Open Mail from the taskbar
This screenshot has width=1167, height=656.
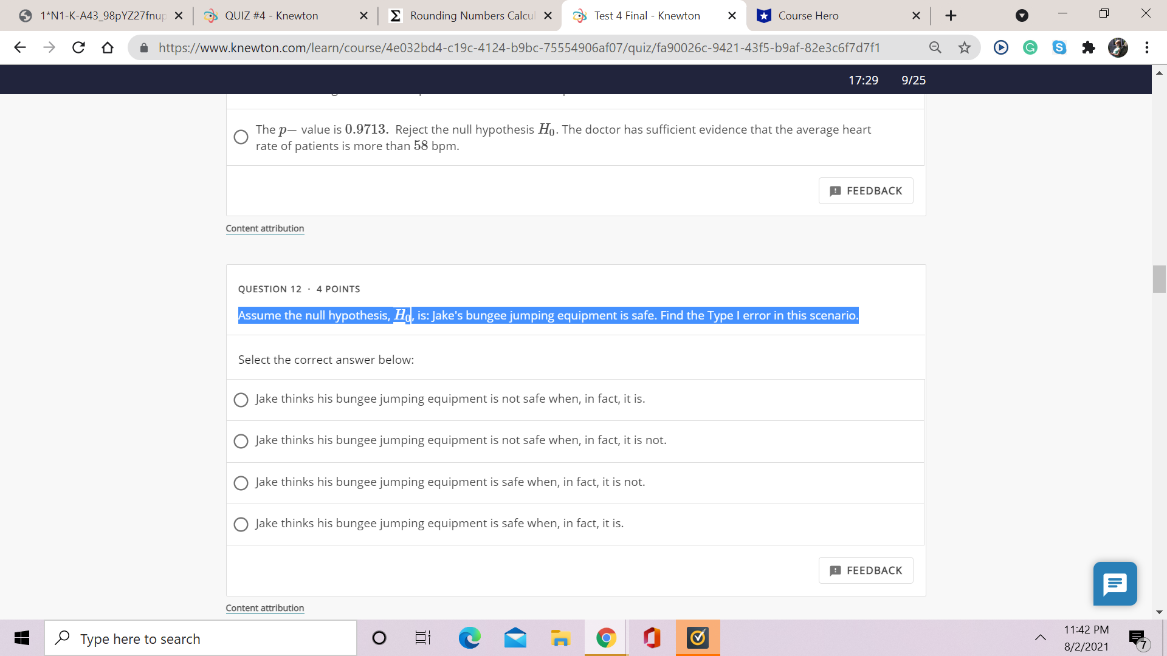click(x=515, y=638)
